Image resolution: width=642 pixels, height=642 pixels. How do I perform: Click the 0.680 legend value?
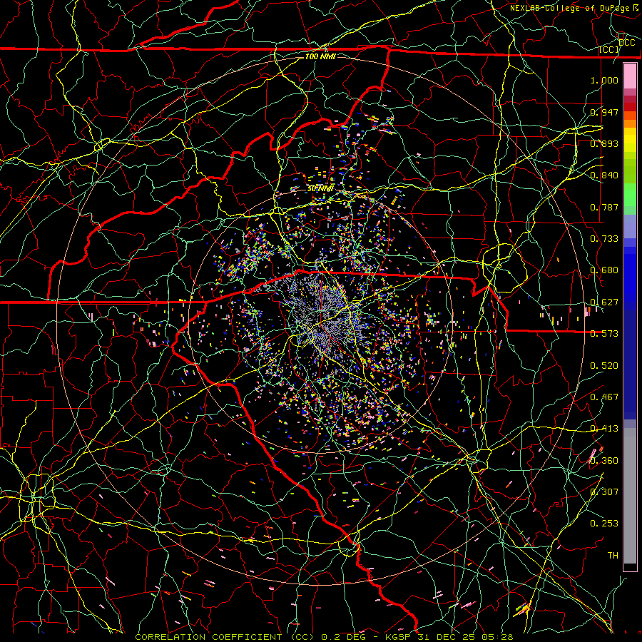[604, 270]
